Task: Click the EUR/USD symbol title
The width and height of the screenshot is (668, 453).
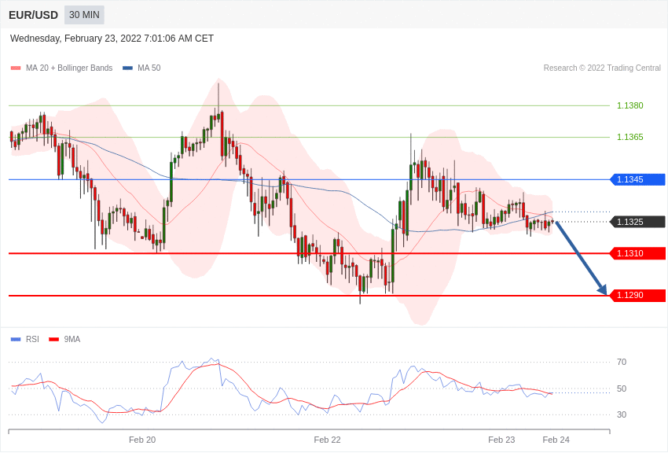Action: coord(33,15)
